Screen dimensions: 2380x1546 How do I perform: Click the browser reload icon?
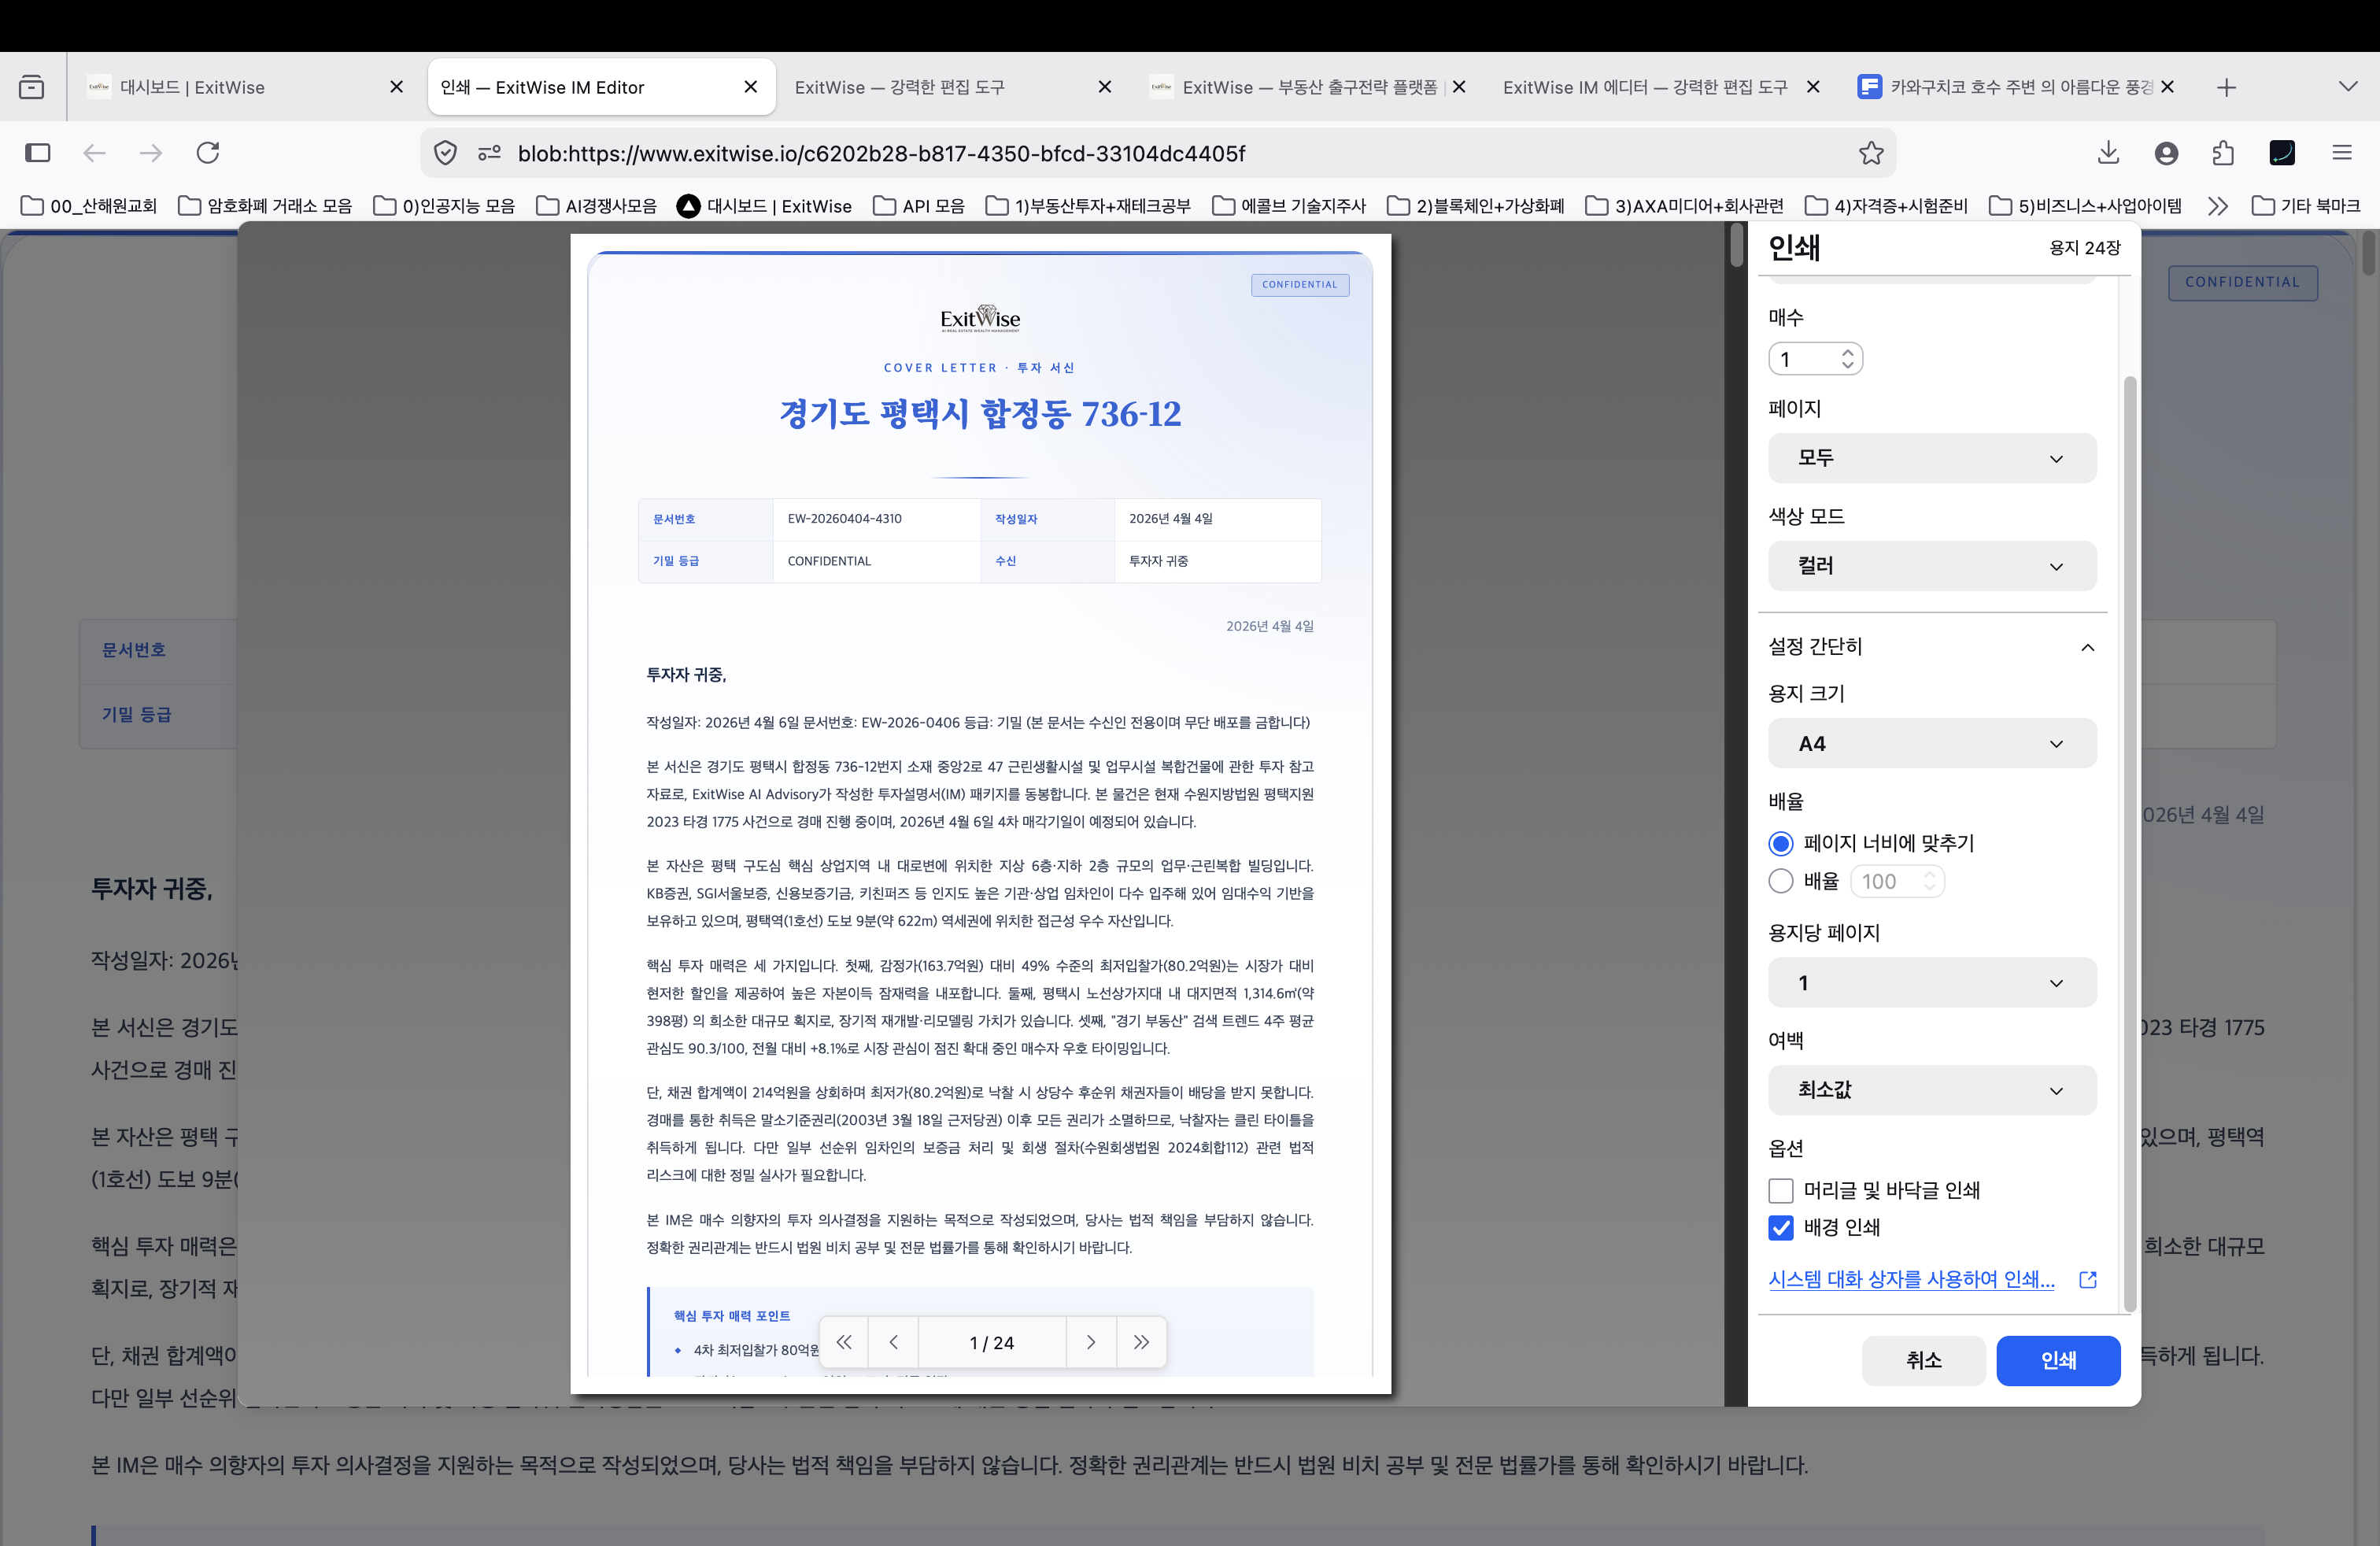coord(208,153)
